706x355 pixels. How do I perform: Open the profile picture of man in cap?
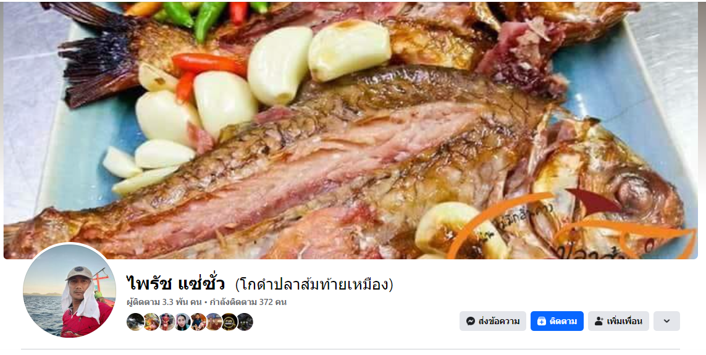(69, 291)
